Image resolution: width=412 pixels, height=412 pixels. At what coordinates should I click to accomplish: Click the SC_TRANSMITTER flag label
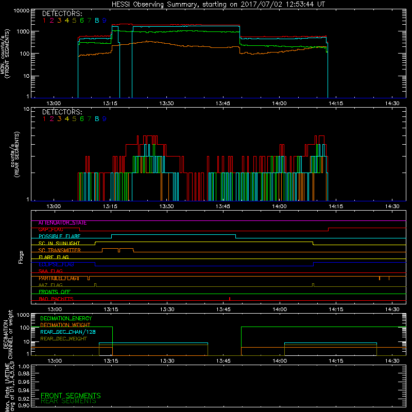tap(60, 250)
